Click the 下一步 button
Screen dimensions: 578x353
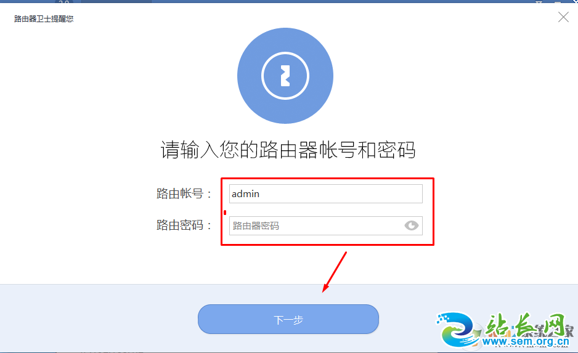288,319
